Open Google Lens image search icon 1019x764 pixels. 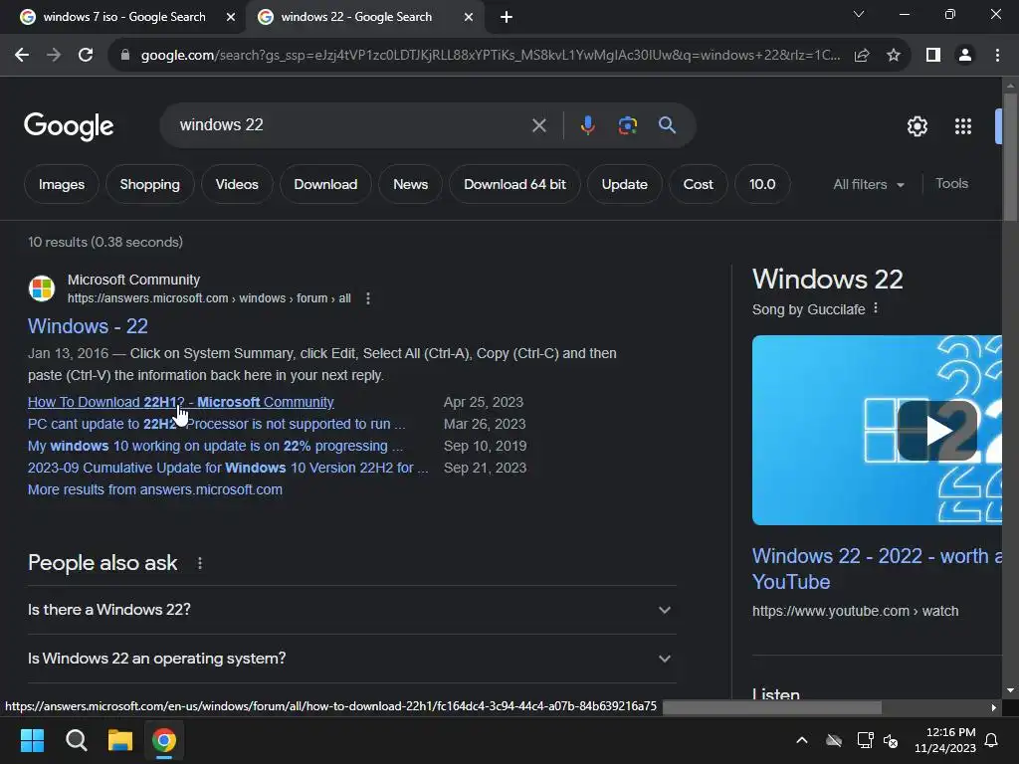click(627, 124)
